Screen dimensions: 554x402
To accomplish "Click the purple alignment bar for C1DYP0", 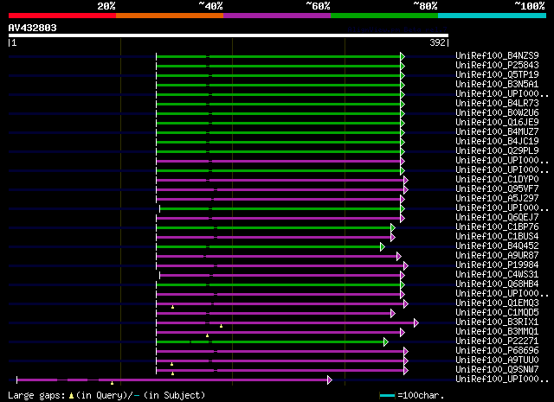I will click(x=280, y=181).
